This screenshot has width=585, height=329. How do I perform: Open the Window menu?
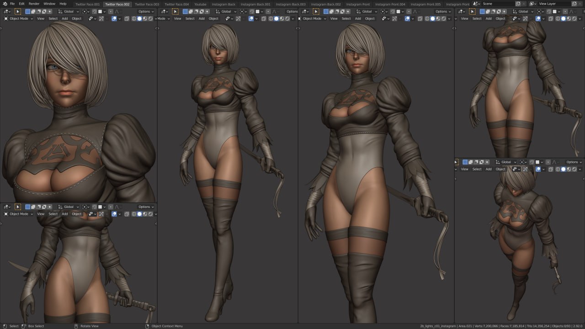point(49,4)
